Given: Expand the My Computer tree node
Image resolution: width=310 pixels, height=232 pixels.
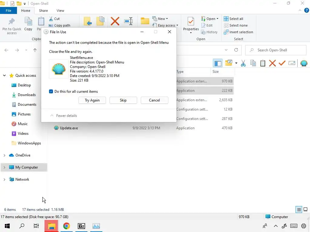Looking at the screenshot, I should click(x=4, y=167).
